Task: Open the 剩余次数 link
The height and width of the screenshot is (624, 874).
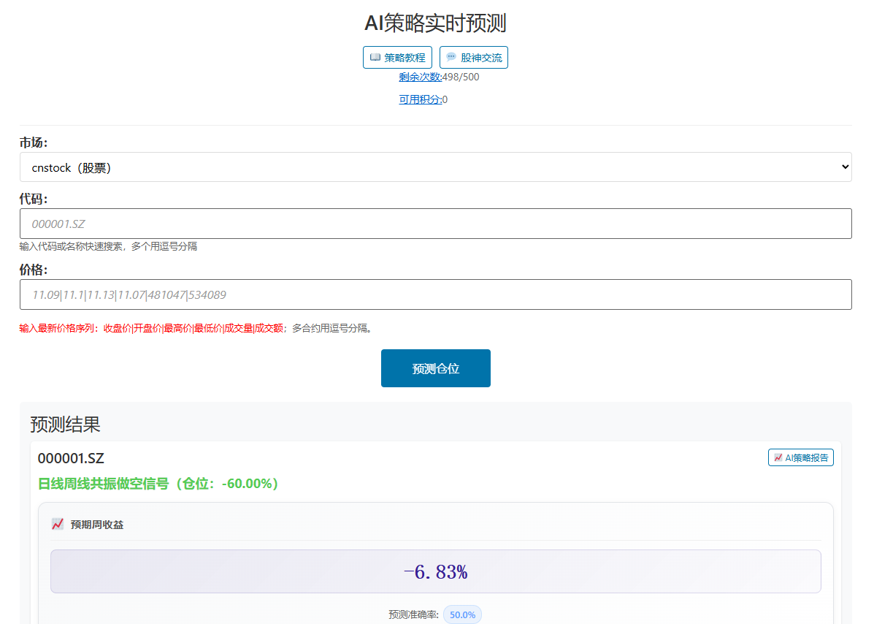Action: click(x=420, y=77)
